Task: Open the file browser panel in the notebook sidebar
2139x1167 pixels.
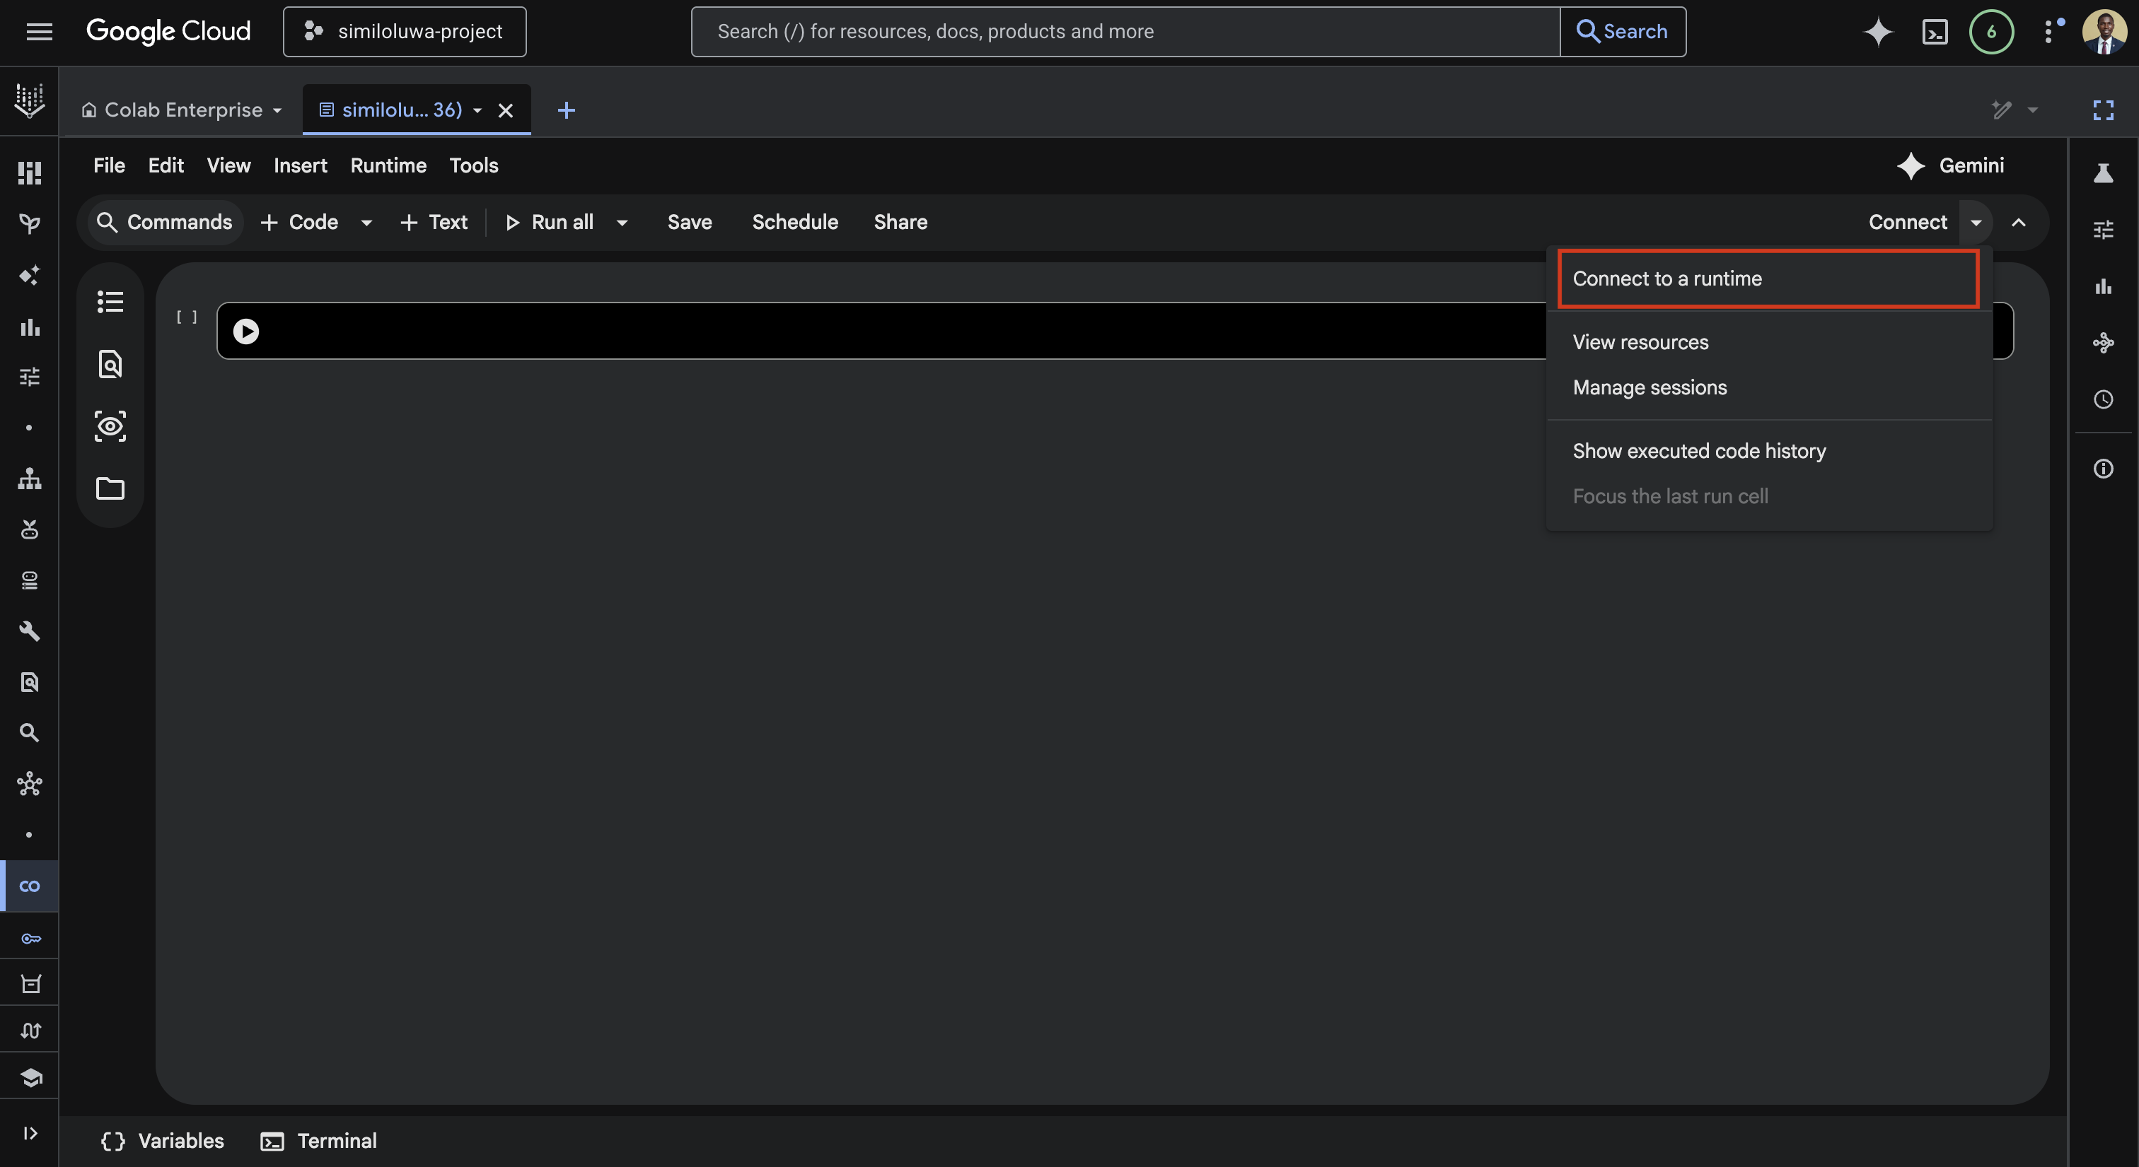Action: tap(110, 489)
